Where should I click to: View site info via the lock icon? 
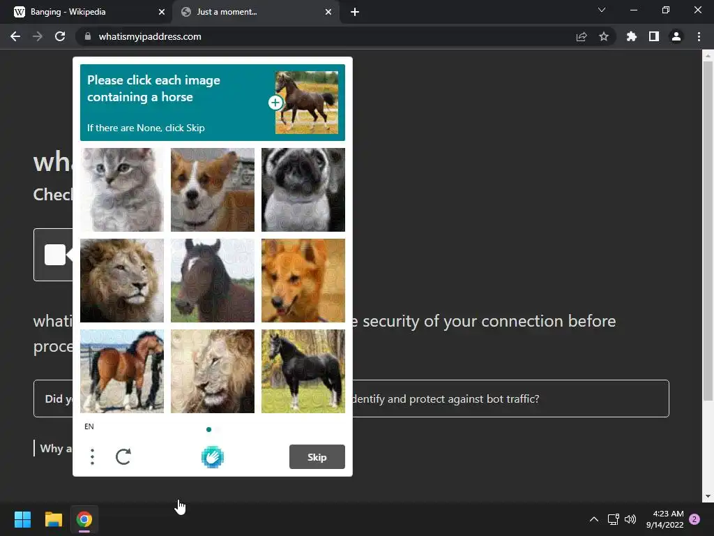click(x=88, y=36)
